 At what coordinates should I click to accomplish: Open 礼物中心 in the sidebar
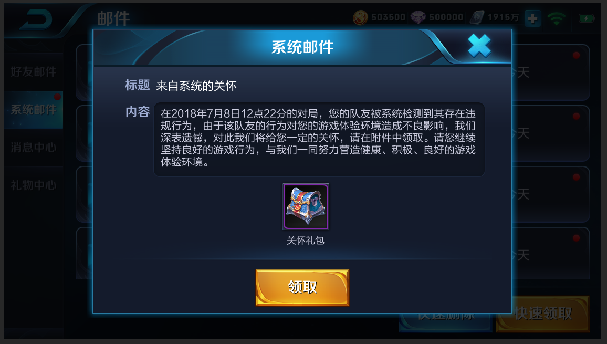pos(34,185)
